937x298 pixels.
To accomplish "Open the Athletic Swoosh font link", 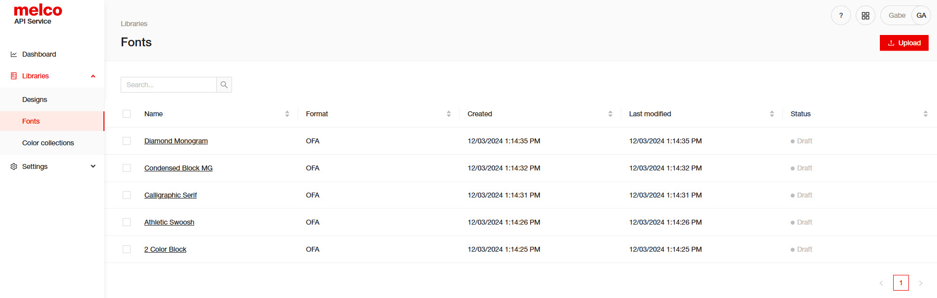I will pyautogui.click(x=169, y=222).
